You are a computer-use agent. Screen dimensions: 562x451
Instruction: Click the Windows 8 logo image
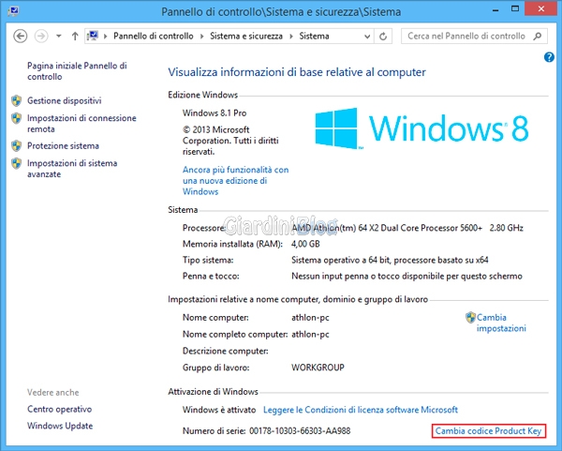[x=421, y=128]
